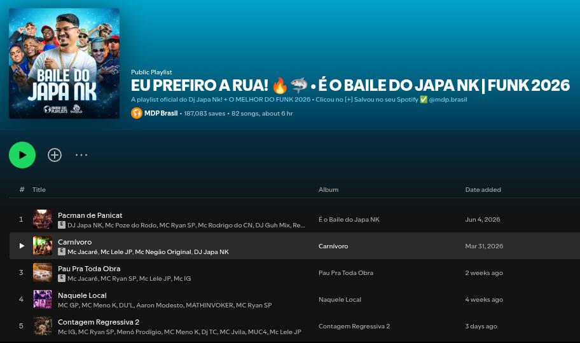Open the Pacman de Panicat cover thumbnail
580x343 pixels.
coord(43,219)
